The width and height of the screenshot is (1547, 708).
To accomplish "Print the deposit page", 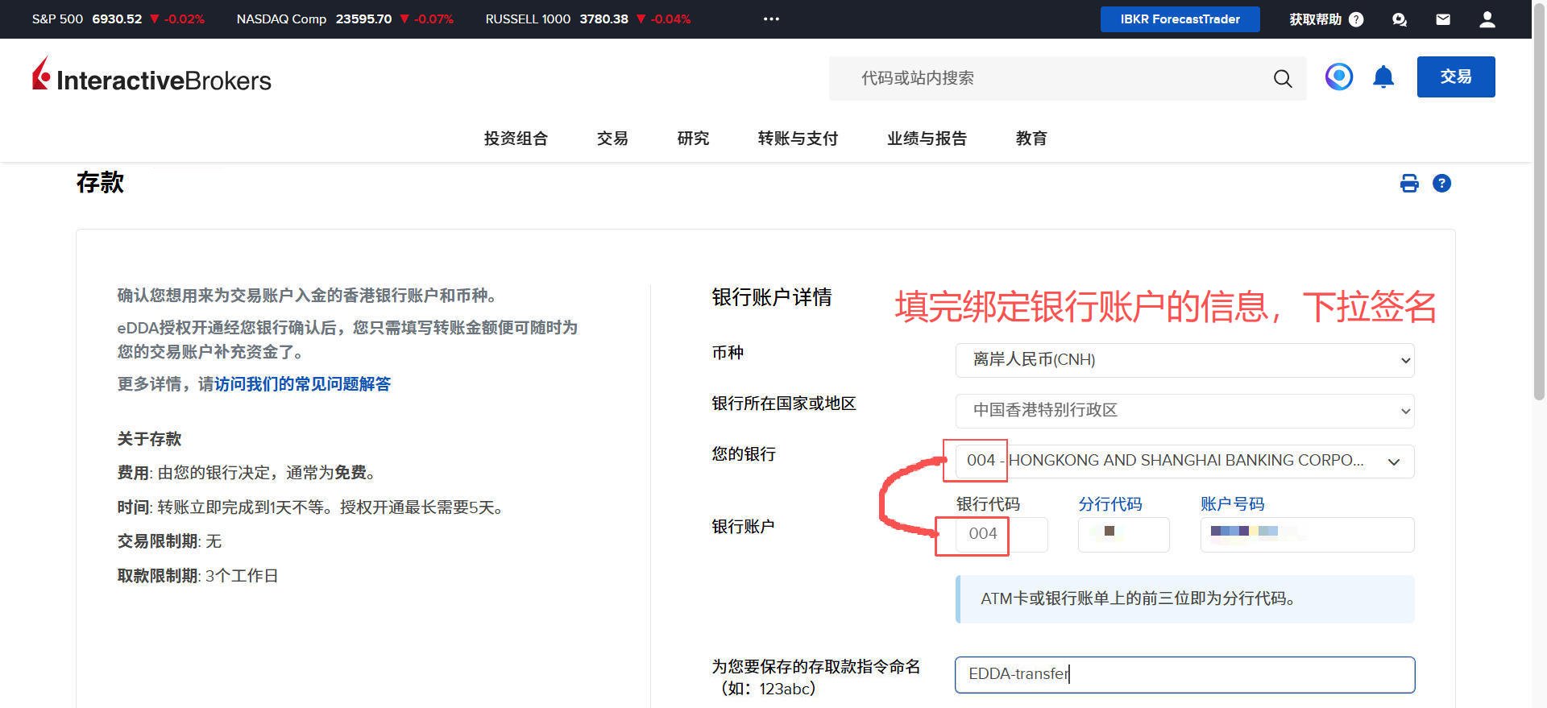I will coord(1409,184).
